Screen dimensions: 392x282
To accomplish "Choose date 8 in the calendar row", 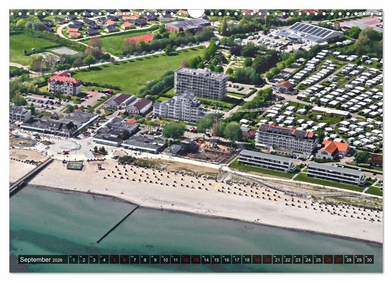I will click(145, 260).
